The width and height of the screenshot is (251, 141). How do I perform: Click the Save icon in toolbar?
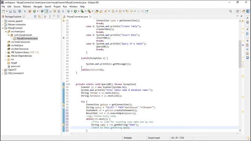[10, 11]
